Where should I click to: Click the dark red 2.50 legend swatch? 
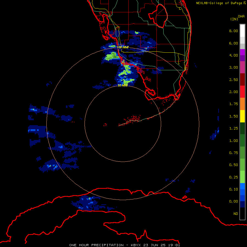click(242, 80)
